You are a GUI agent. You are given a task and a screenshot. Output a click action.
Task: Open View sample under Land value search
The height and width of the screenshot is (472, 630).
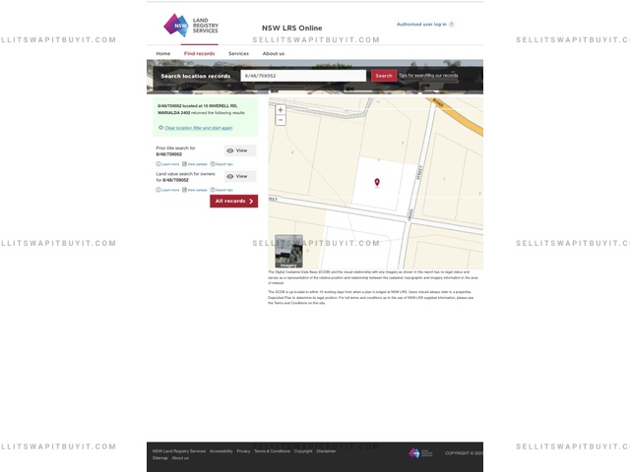click(195, 190)
